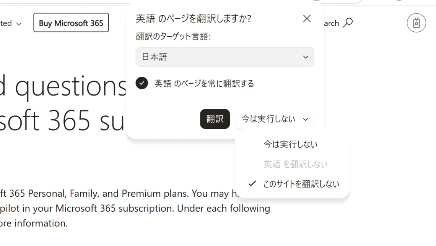Click the 翻訳のターゲット言語 label
Image resolution: width=436 pixels, height=246 pixels.
tap(173, 37)
